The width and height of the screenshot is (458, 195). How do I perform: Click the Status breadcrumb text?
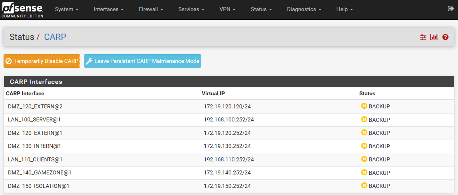(22, 37)
